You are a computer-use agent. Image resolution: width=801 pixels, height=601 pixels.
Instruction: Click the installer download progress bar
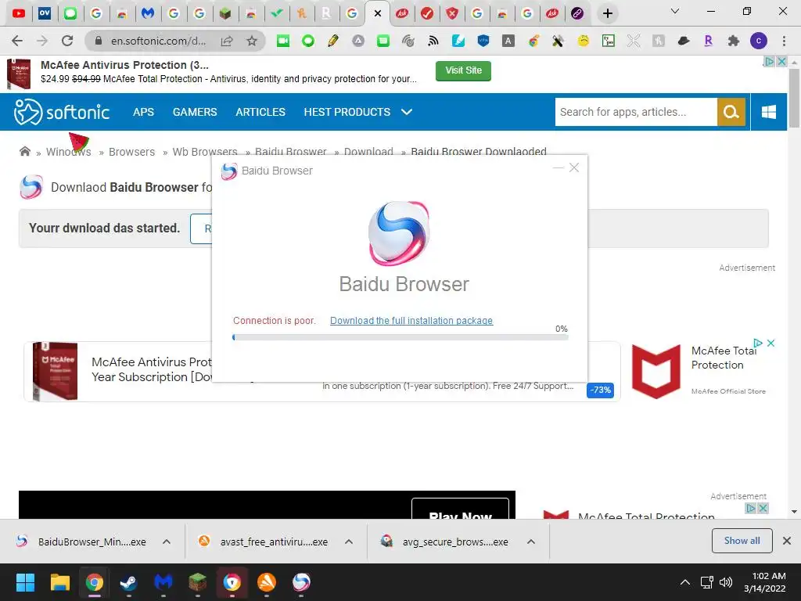click(x=400, y=337)
